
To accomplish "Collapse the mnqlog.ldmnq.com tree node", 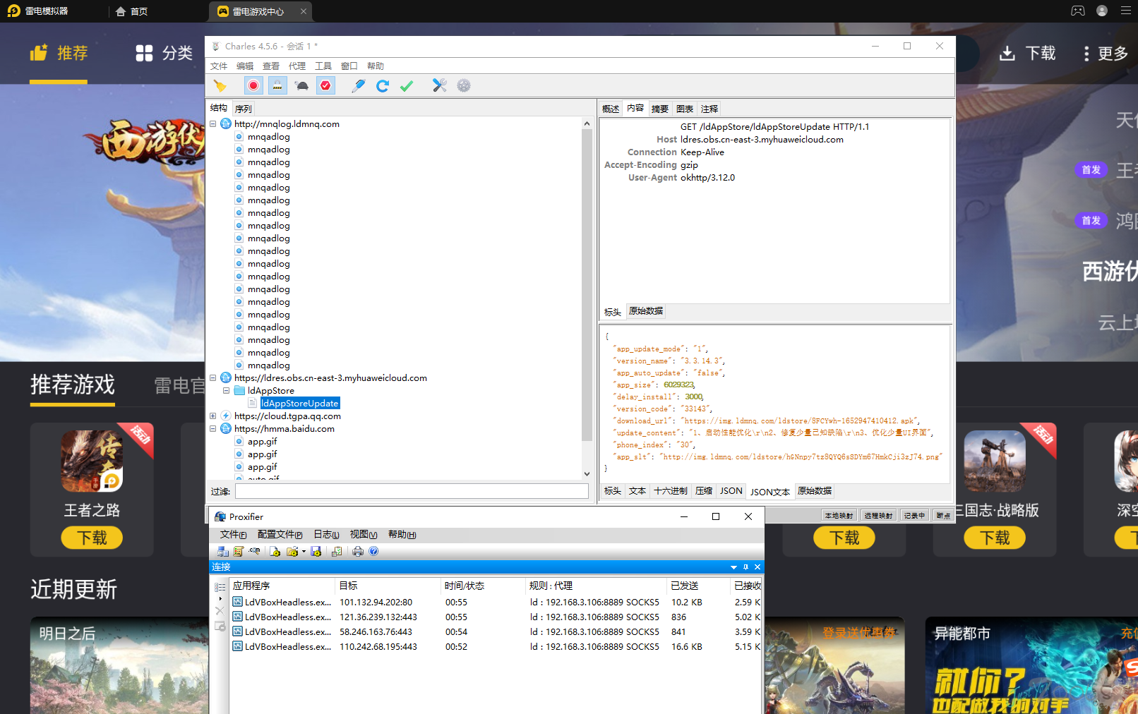I will 212,124.
